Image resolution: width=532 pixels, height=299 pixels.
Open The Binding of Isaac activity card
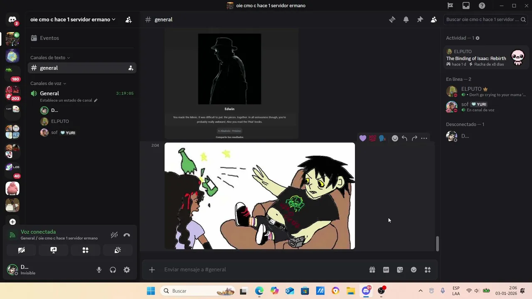click(x=485, y=58)
